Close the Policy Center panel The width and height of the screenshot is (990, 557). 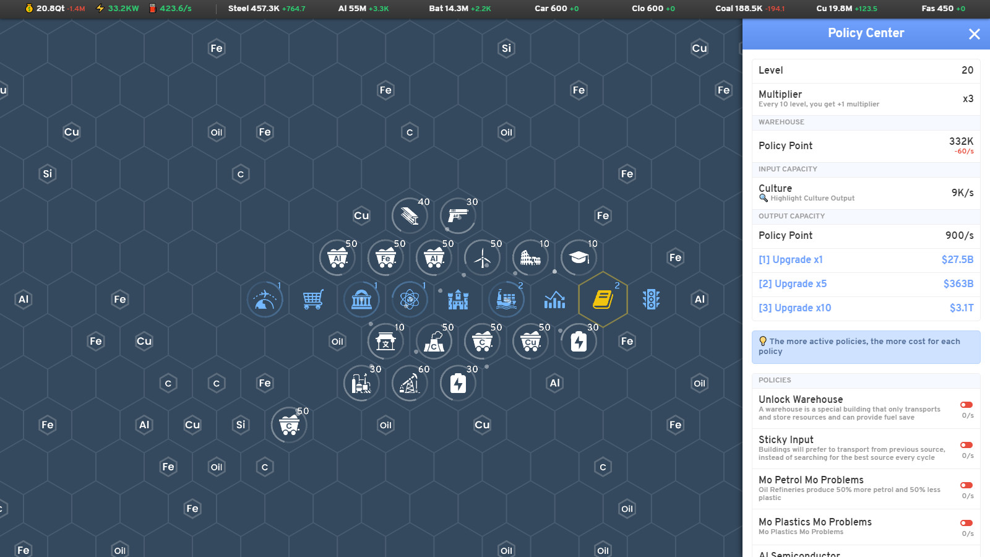coord(975,34)
